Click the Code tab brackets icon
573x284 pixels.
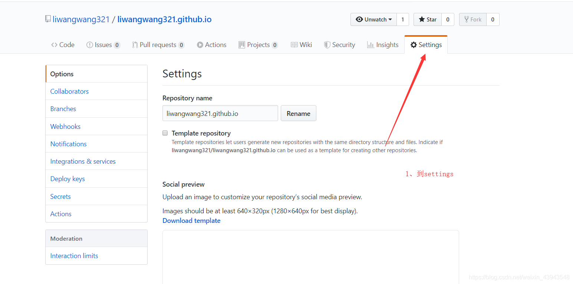tap(54, 45)
